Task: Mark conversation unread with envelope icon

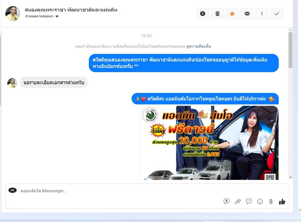Action: 247,13
